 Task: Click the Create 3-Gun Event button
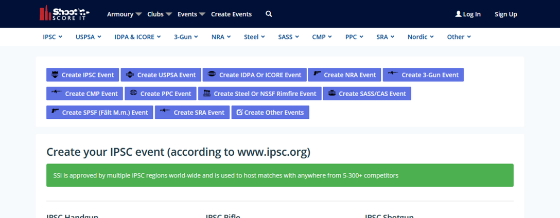[423, 75]
